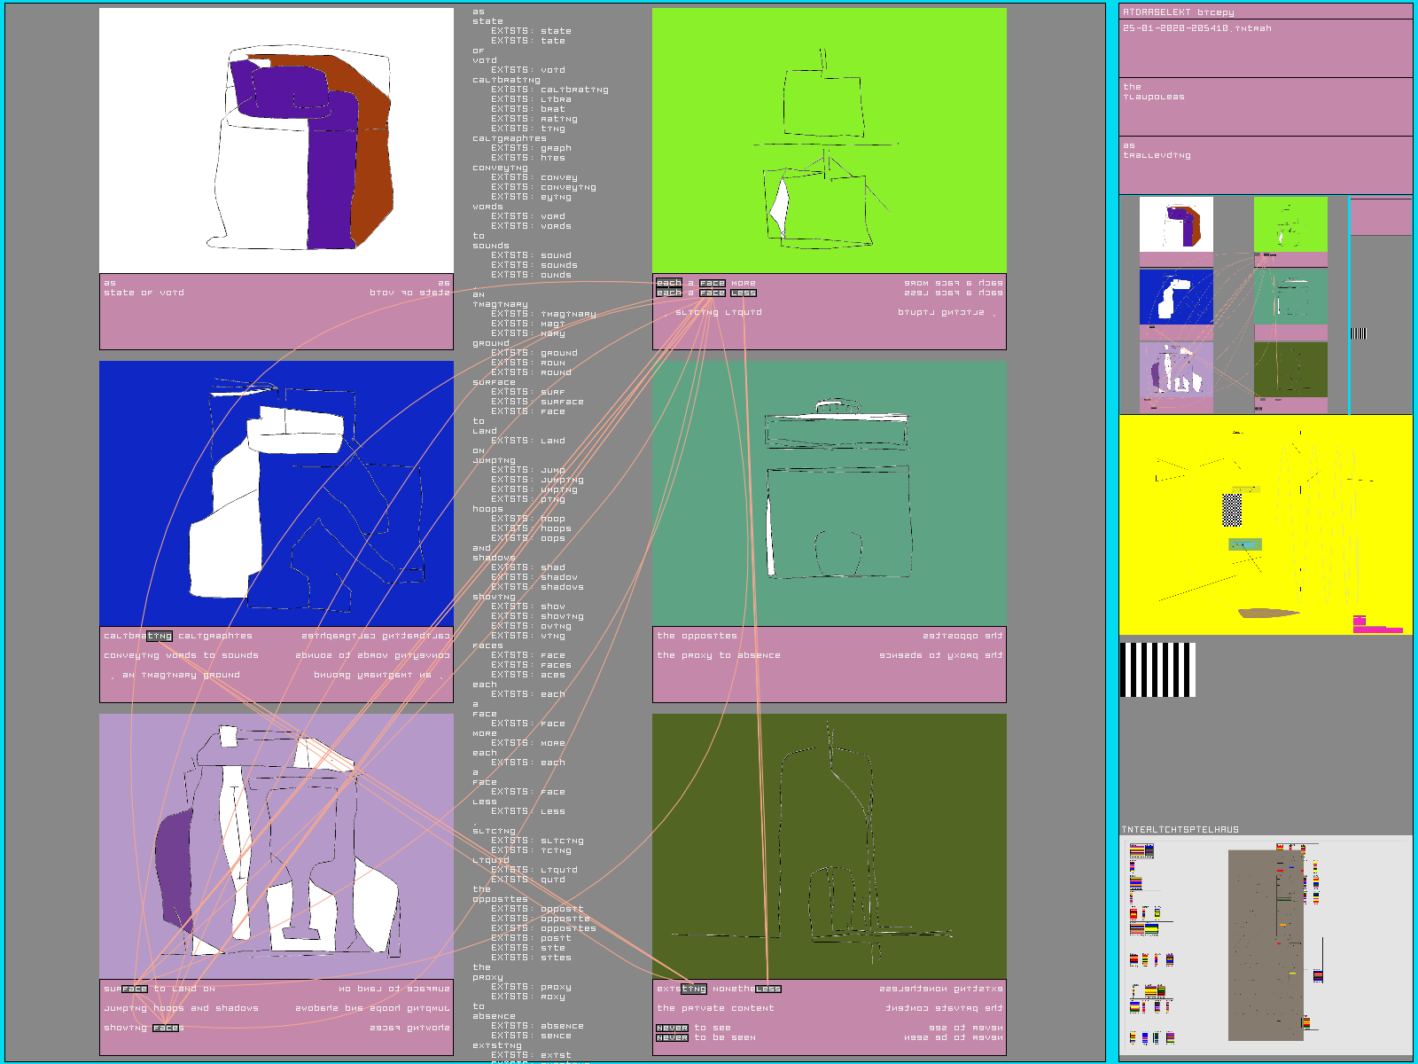The height and width of the screenshot is (1064, 1418).
Task: Click the large black-and-white striped block
Action: tap(1157, 669)
